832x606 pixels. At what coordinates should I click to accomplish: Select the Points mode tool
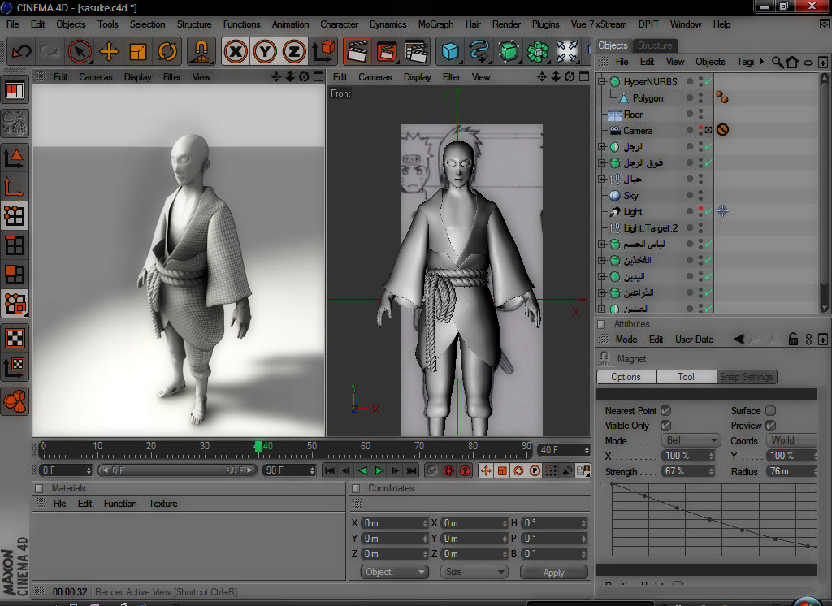point(15,215)
